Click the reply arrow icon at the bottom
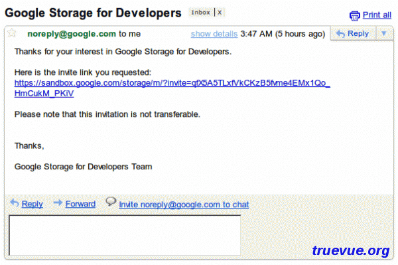Viewport: 398px width, 265px height. [x=15, y=203]
